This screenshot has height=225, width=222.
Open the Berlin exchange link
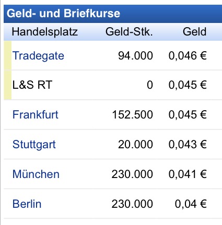27,204
